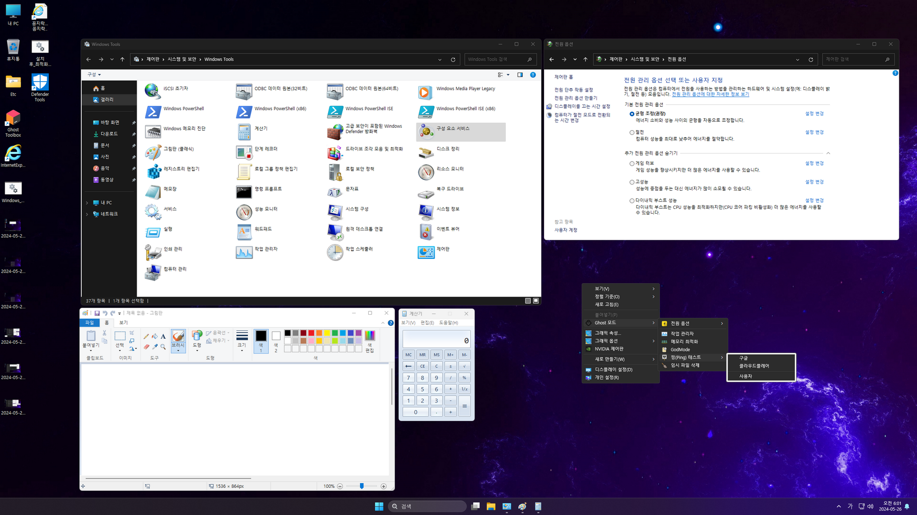Screen dimensions: 917x515
Task: Open the 전원 관리 옵션 자세한 정보 link
Action: click(x=710, y=94)
